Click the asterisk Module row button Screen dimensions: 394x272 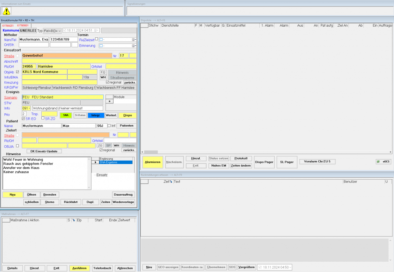pos(110,101)
